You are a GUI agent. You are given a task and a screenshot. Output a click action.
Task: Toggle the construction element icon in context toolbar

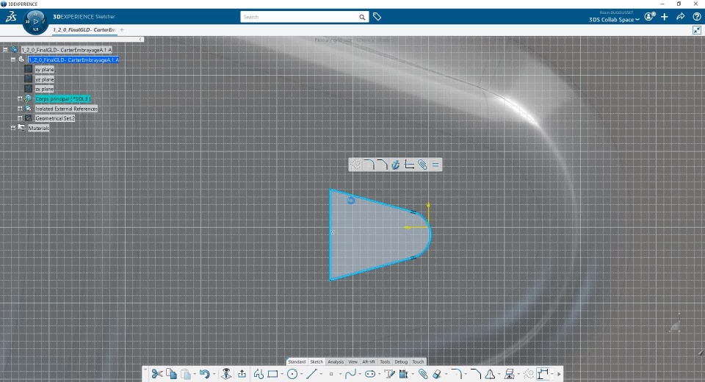pos(355,165)
